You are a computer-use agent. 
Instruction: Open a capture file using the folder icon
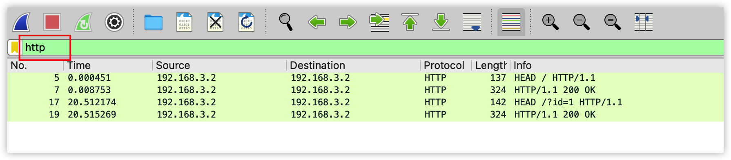pyautogui.click(x=154, y=22)
